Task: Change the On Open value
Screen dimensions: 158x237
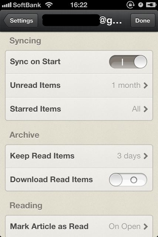Action: coord(125,226)
